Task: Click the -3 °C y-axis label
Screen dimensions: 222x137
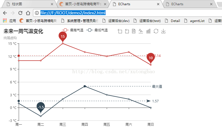Action: pos(13,120)
